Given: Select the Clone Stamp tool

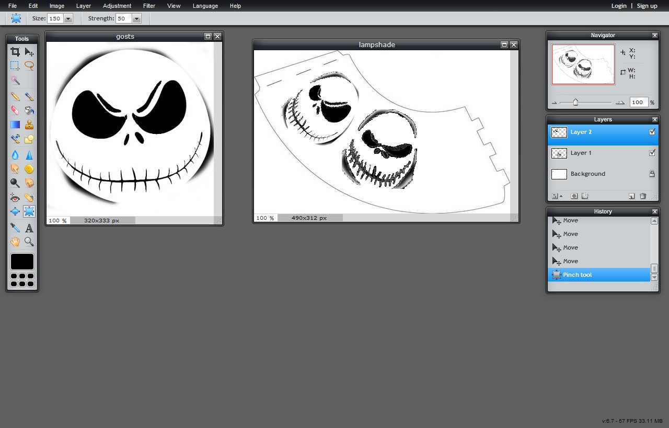Looking at the screenshot, I should pos(29,125).
